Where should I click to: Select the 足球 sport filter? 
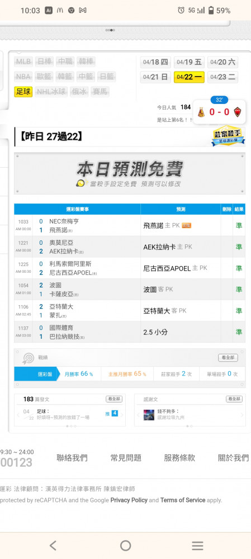click(23, 92)
